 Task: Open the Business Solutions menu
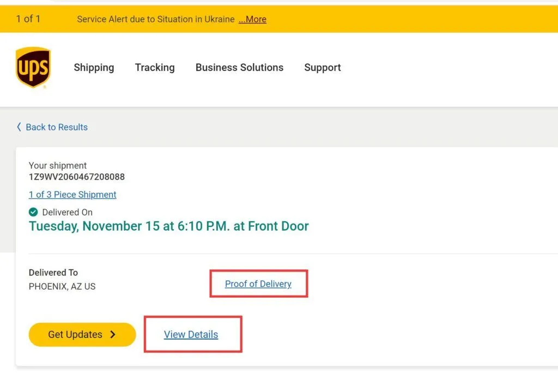(x=239, y=68)
